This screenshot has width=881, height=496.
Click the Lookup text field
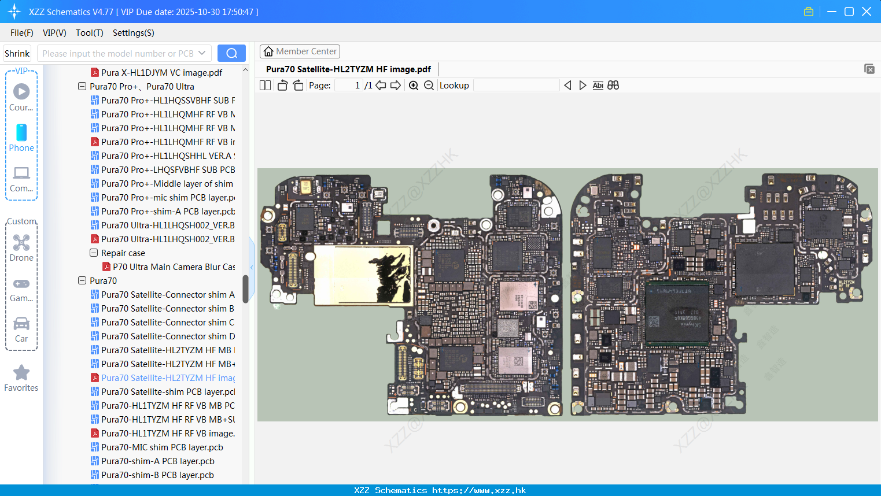[x=517, y=86]
